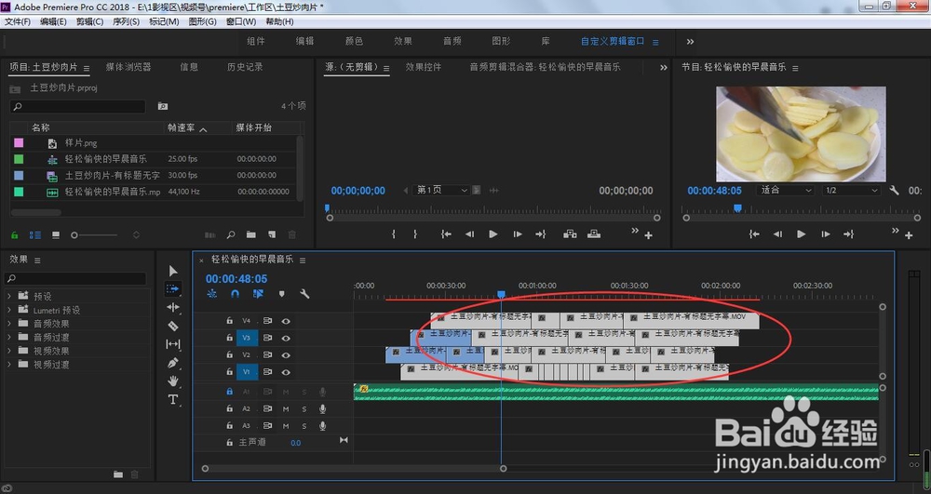Switch project panel to list view
Screen dimensions: 931x494
coord(35,235)
